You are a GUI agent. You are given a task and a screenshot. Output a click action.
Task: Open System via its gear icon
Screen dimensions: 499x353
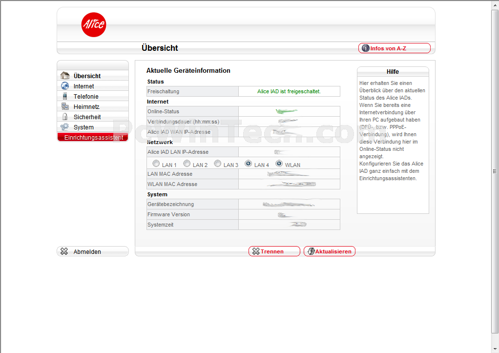point(65,126)
